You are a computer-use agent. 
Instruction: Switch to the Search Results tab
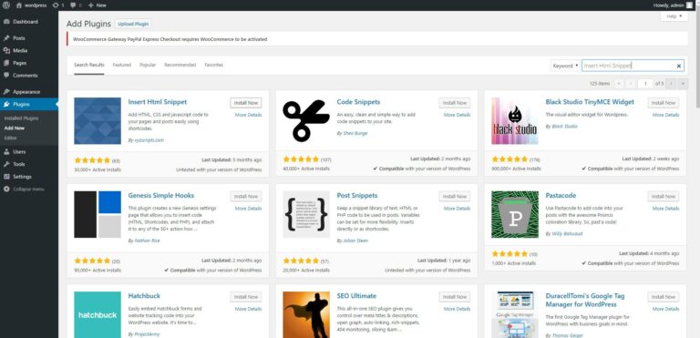tap(89, 66)
